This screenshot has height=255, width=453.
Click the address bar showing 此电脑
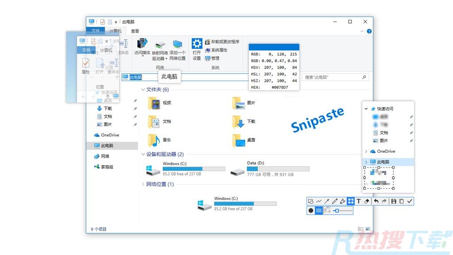[x=185, y=77]
